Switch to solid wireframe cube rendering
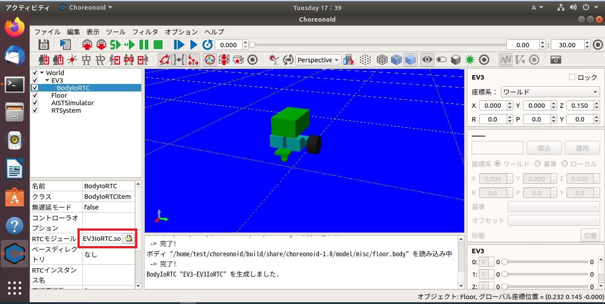Screen dimensions: 605x304 tap(396, 60)
